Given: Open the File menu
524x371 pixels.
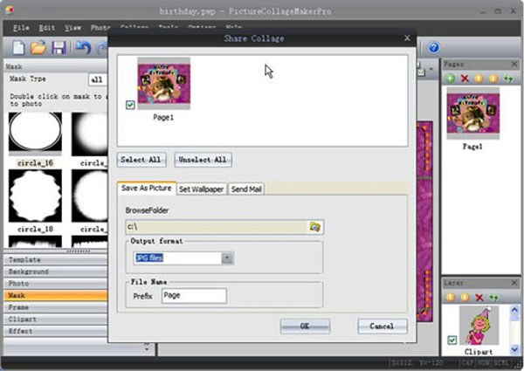Looking at the screenshot, I should 22,28.
